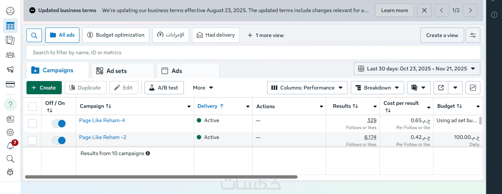Open the charts view icon button
Screen dimensions: 502x194
[473, 88]
